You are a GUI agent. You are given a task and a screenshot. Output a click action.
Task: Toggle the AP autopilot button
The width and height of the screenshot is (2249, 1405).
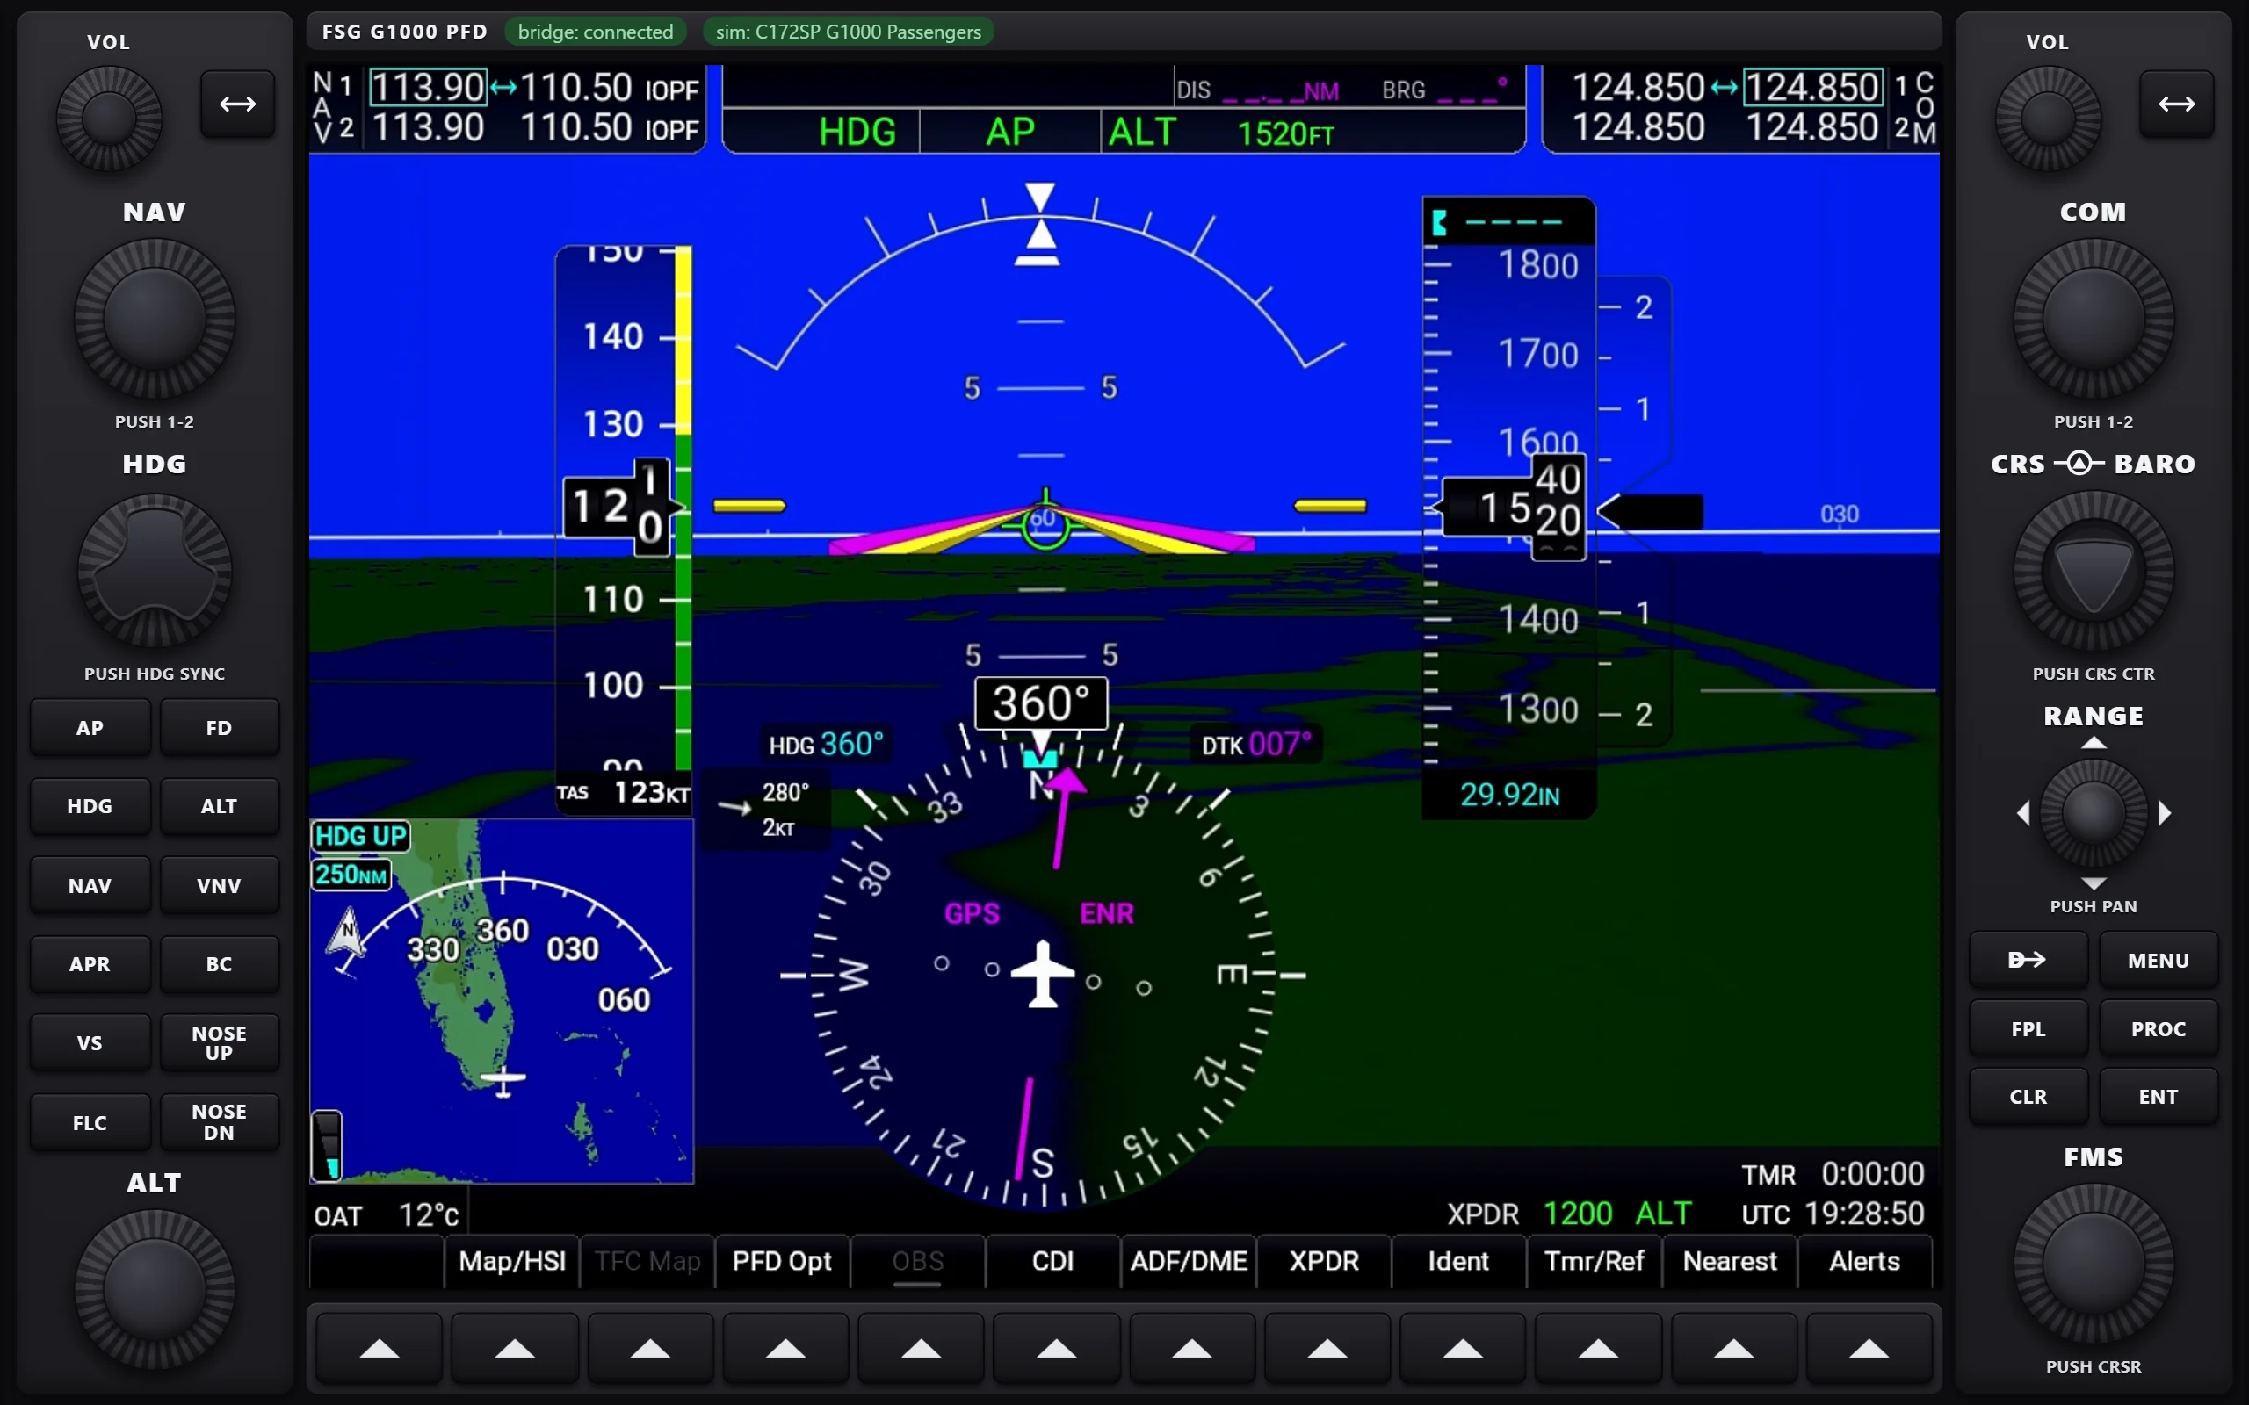(90, 728)
